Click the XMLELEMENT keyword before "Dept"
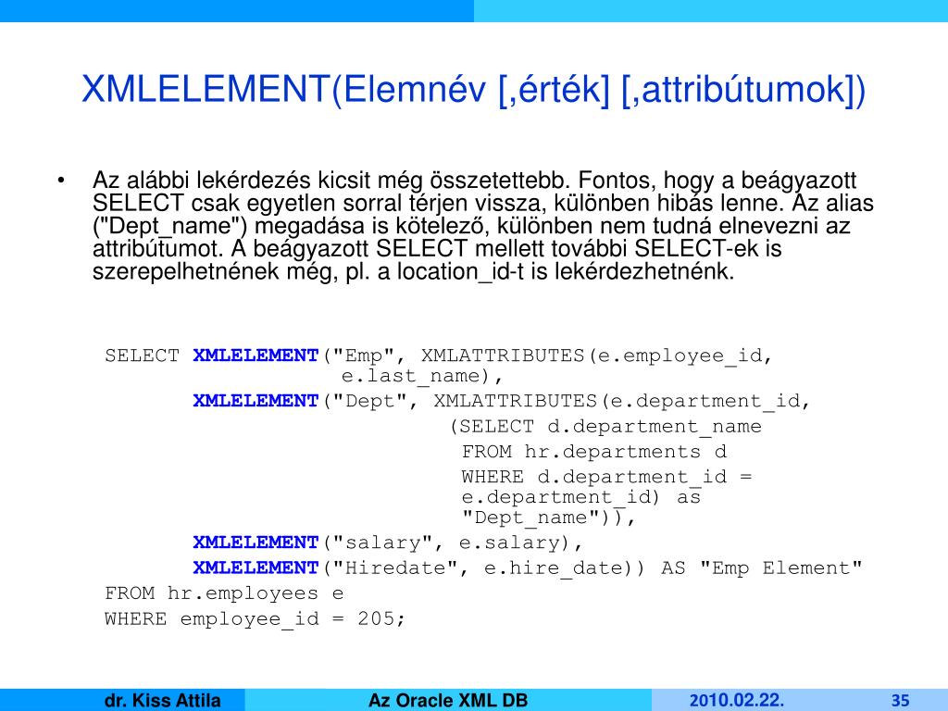This screenshot has width=948, height=711. [256, 400]
